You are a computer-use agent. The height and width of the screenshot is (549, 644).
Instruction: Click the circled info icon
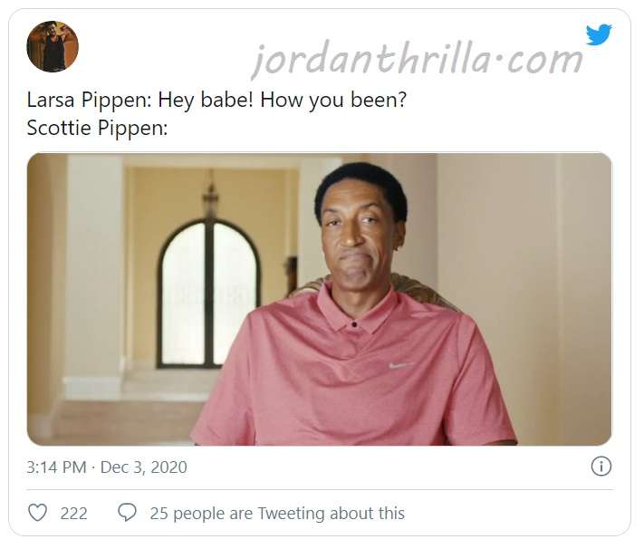(601, 467)
